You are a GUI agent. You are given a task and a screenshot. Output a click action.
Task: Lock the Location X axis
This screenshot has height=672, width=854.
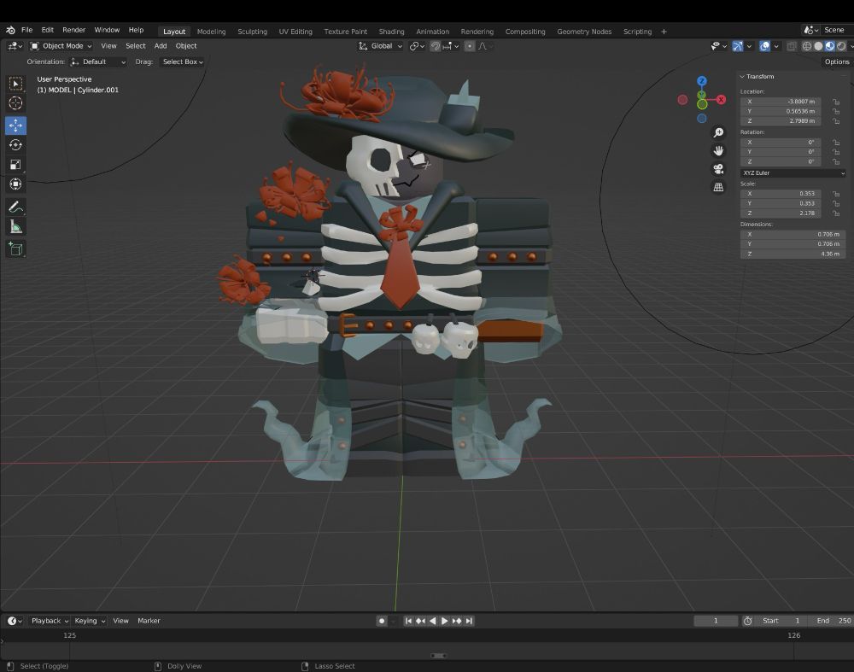pyautogui.click(x=836, y=102)
